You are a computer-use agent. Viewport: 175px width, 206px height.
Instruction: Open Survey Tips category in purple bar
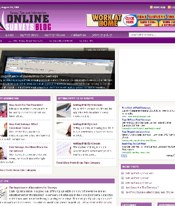tap(86, 41)
